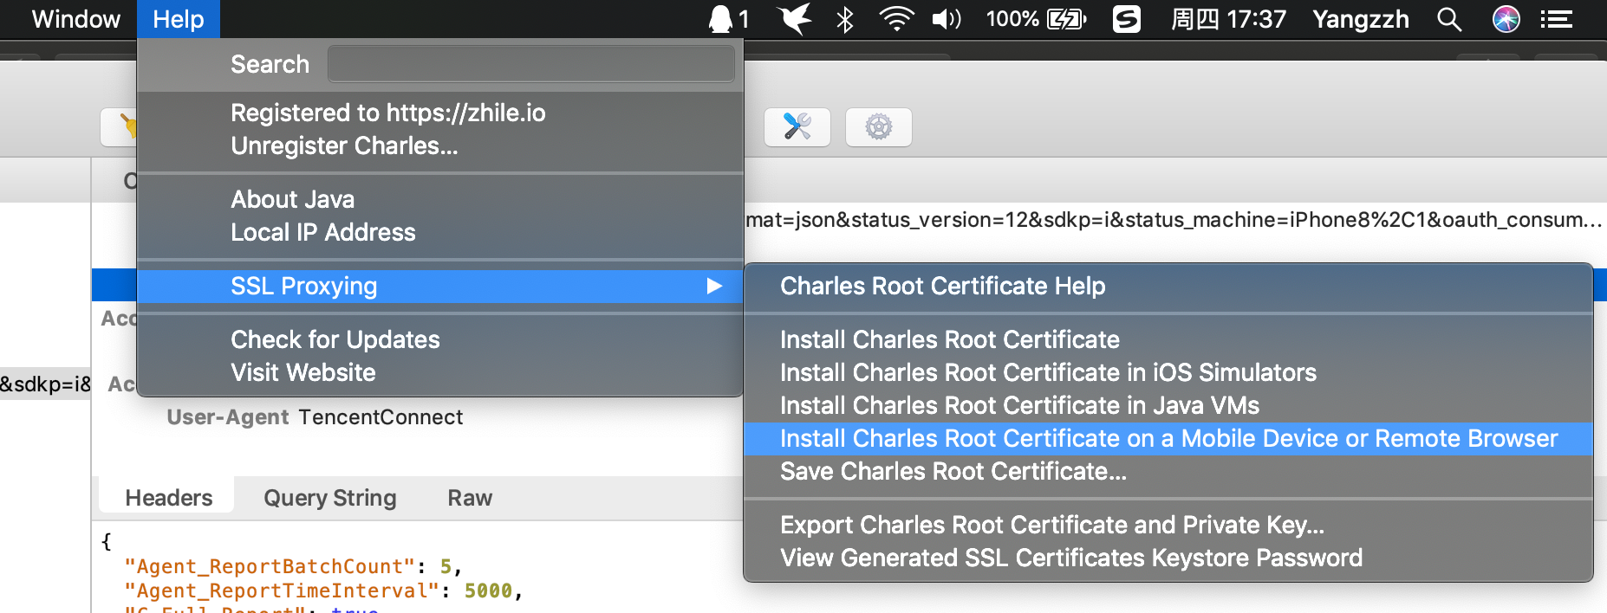Open Spotlight search magnifier
Viewport: 1607px width, 613px height.
pyautogui.click(x=1449, y=19)
